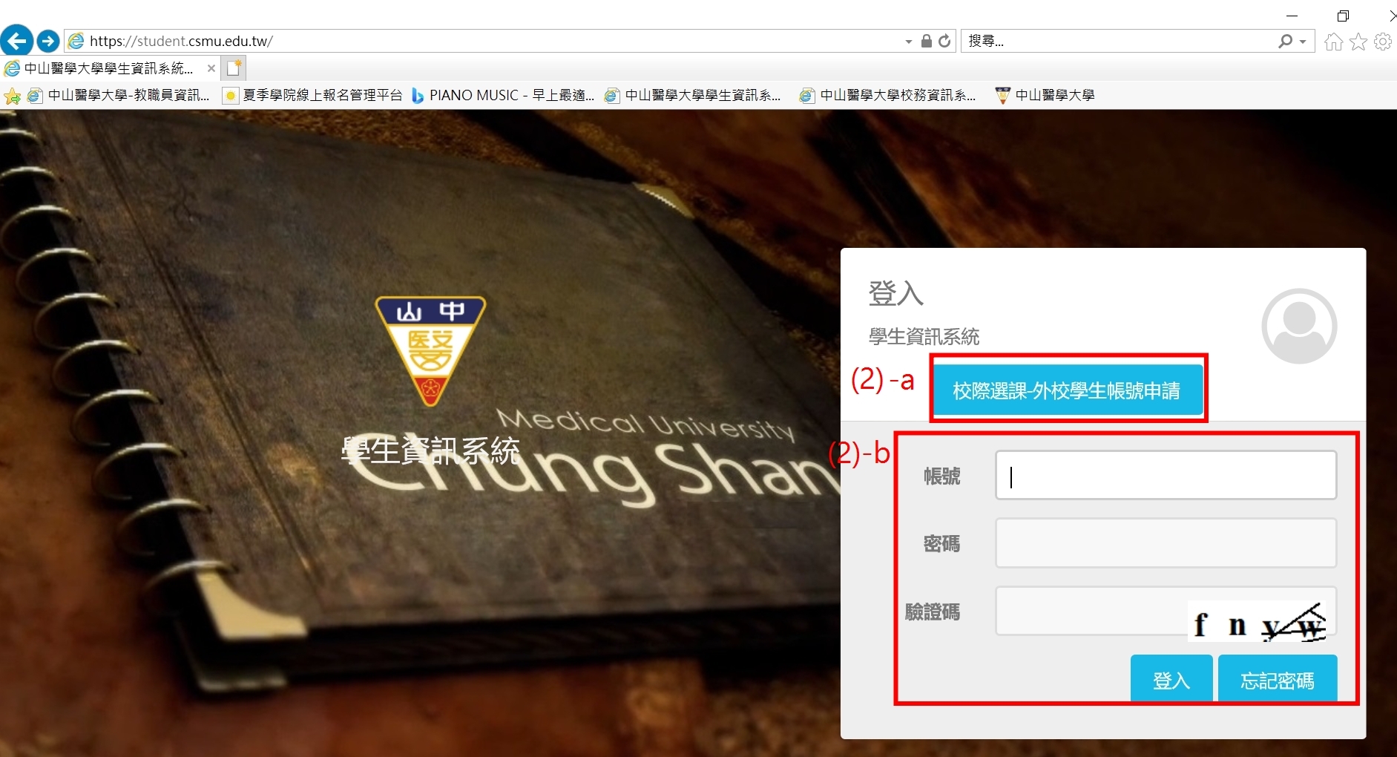Image resolution: width=1397 pixels, height=757 pixels.
Task: Open the 中山醫學大學 bookmark with crest icon
Action: [1045, 95]
